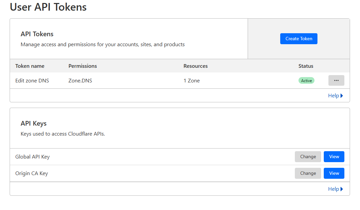Change the Origin CA Key
The height and width of the screenshot is (210, 360).
click(308, 173)
